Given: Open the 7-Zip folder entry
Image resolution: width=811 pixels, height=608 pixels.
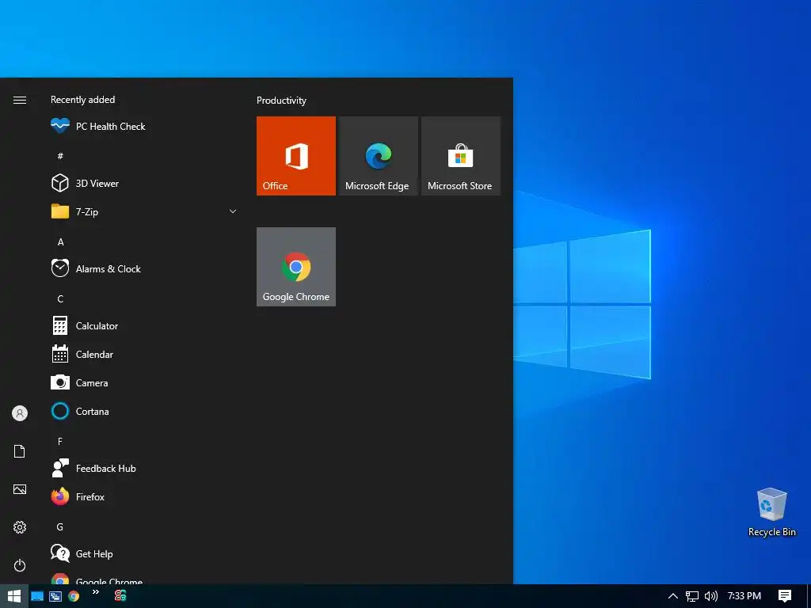Looking at the screenshot, I should coord(143,211).
